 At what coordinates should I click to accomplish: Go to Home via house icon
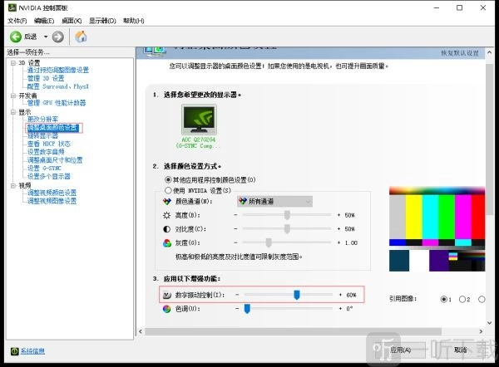click(81, 37)
